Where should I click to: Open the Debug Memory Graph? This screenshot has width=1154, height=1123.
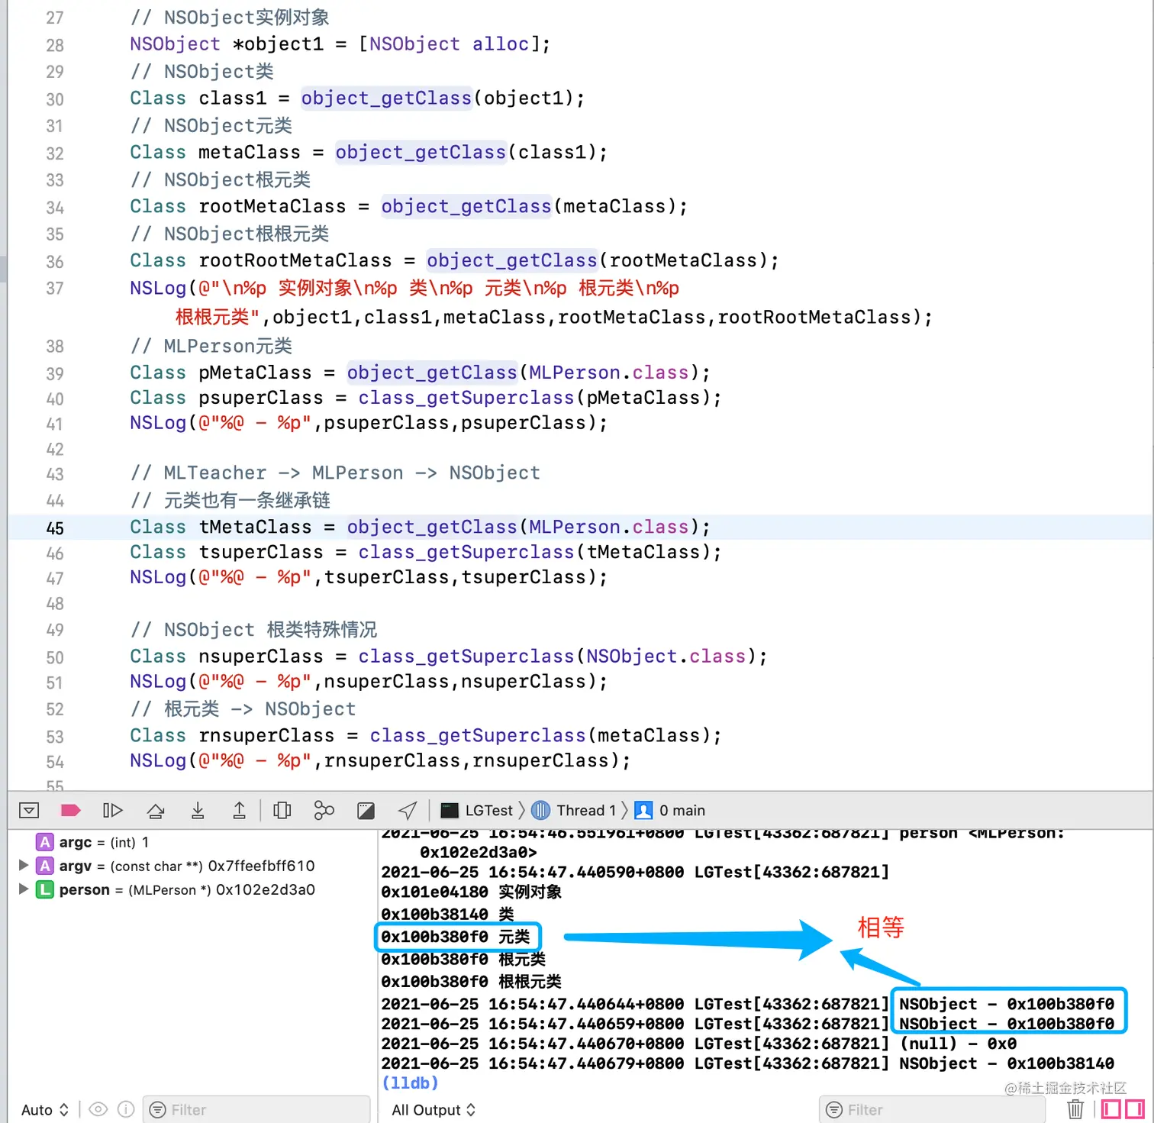coord(324,810)
